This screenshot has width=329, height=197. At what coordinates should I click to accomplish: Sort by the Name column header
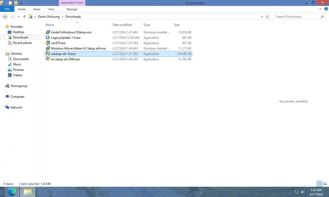(78, 25)
